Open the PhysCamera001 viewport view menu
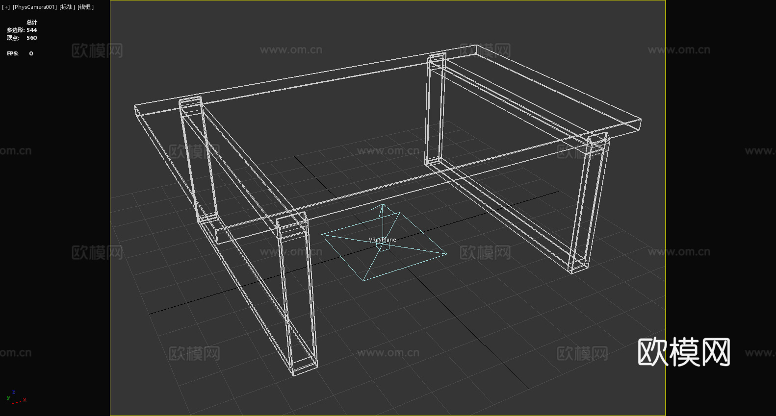776x416 pixels. click(35, 7)
